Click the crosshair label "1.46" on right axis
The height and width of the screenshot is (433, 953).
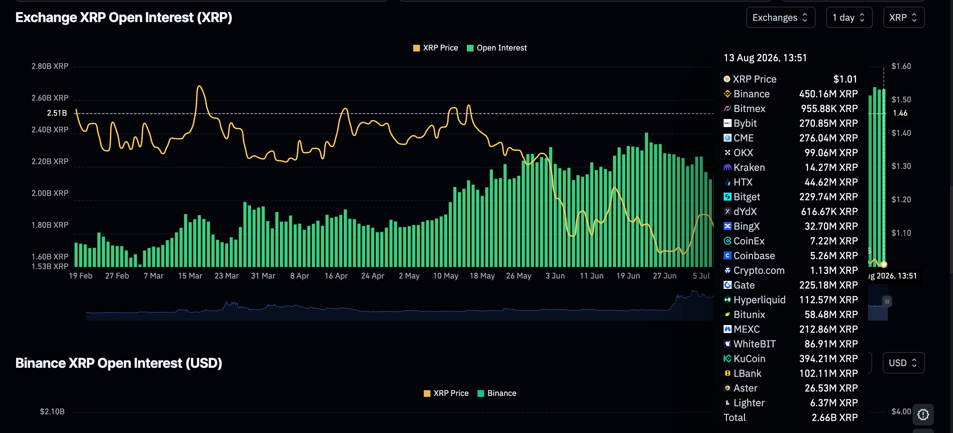[x=900, y=113]
